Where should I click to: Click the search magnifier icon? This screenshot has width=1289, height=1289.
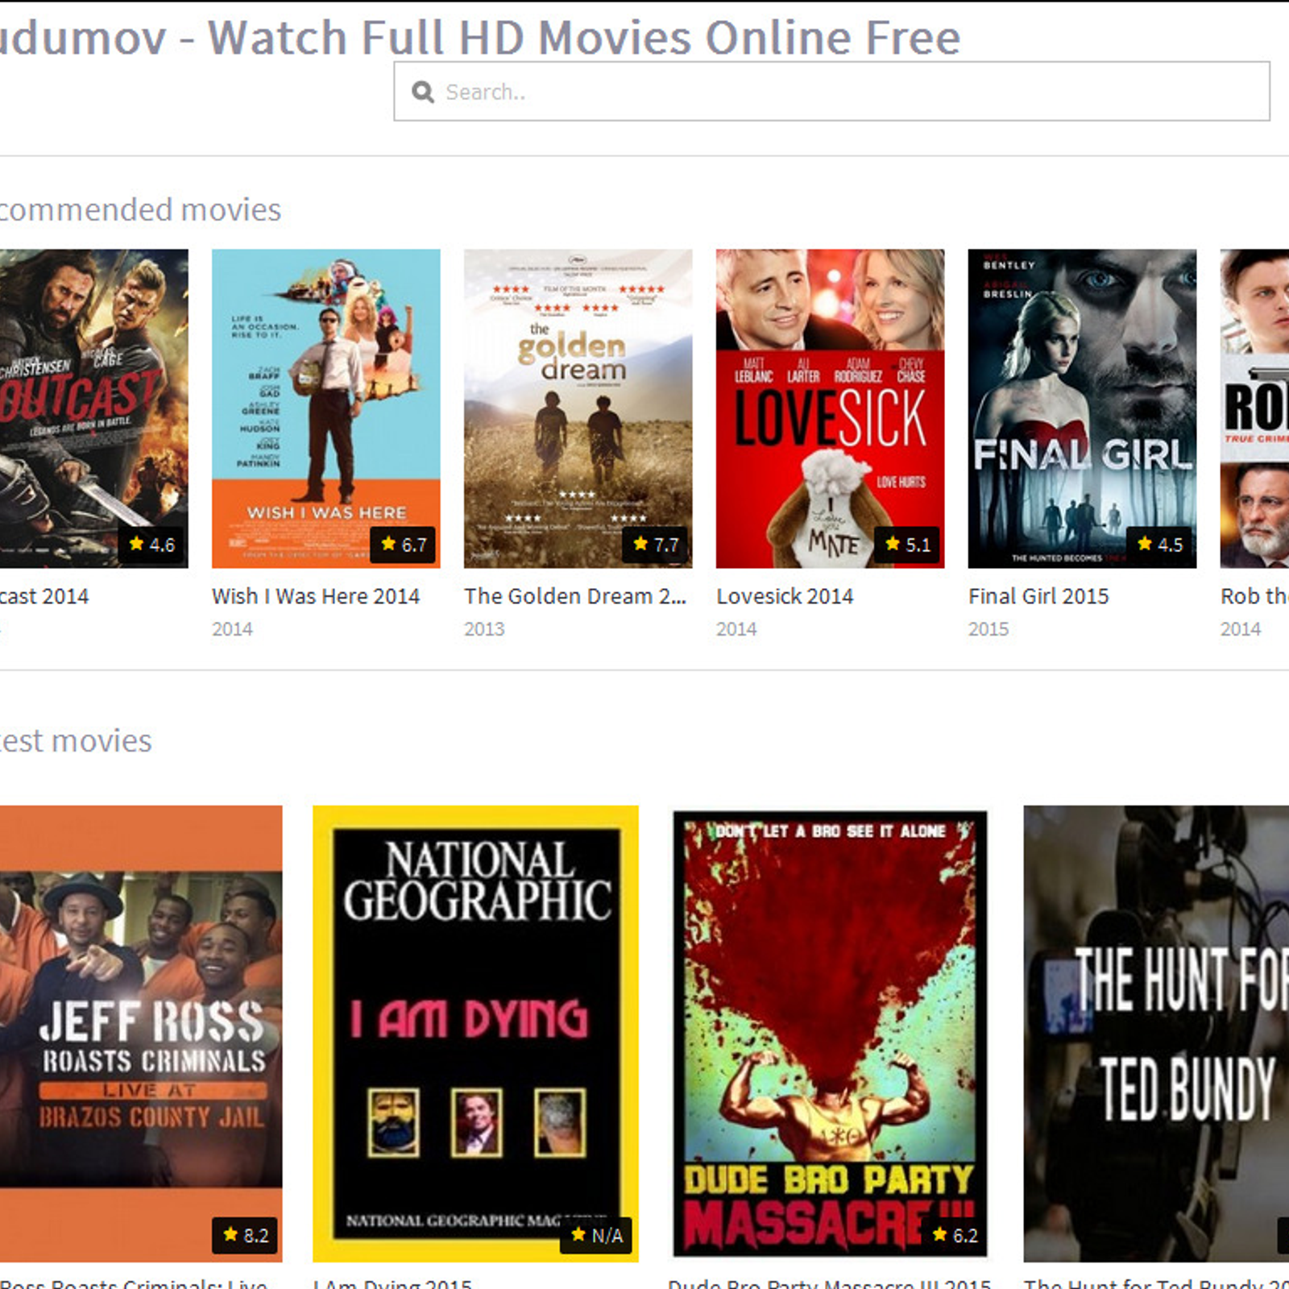[x=423, y=92]
